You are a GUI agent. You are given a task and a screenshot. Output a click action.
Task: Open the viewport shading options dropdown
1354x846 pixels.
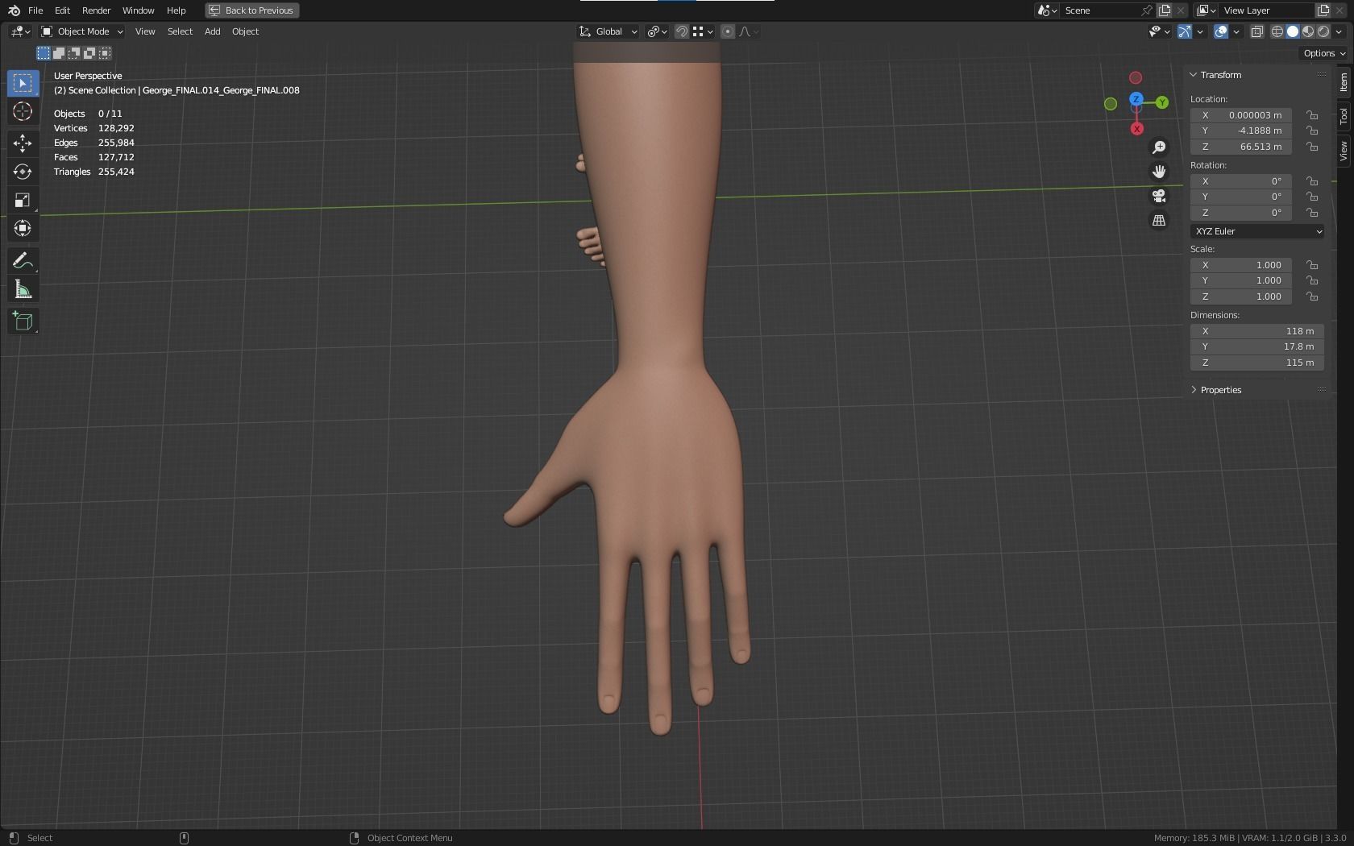[1339, 31]
